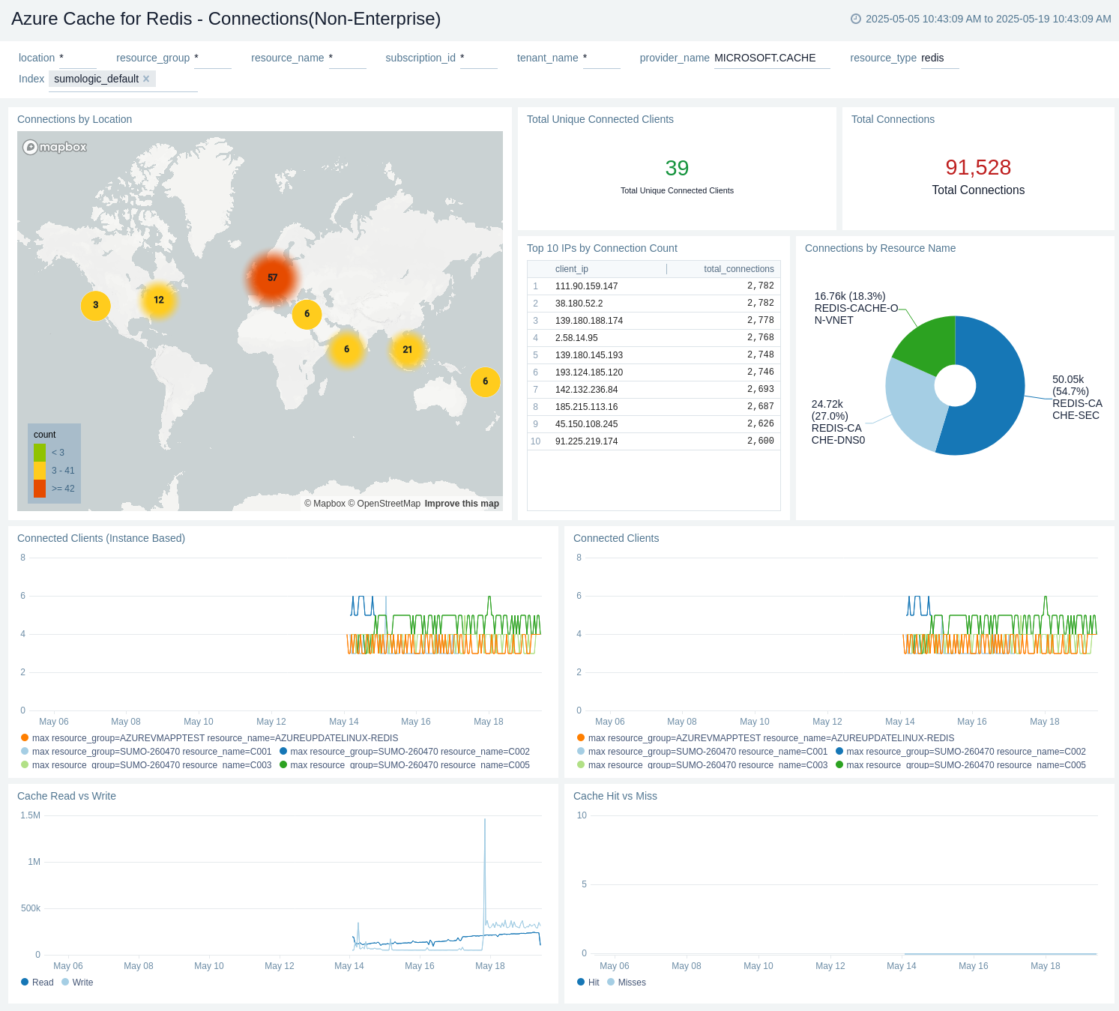Edit the location filter field
Image resolution: width=1119 pixels, height=1011 pixels.
pos(78,58)
